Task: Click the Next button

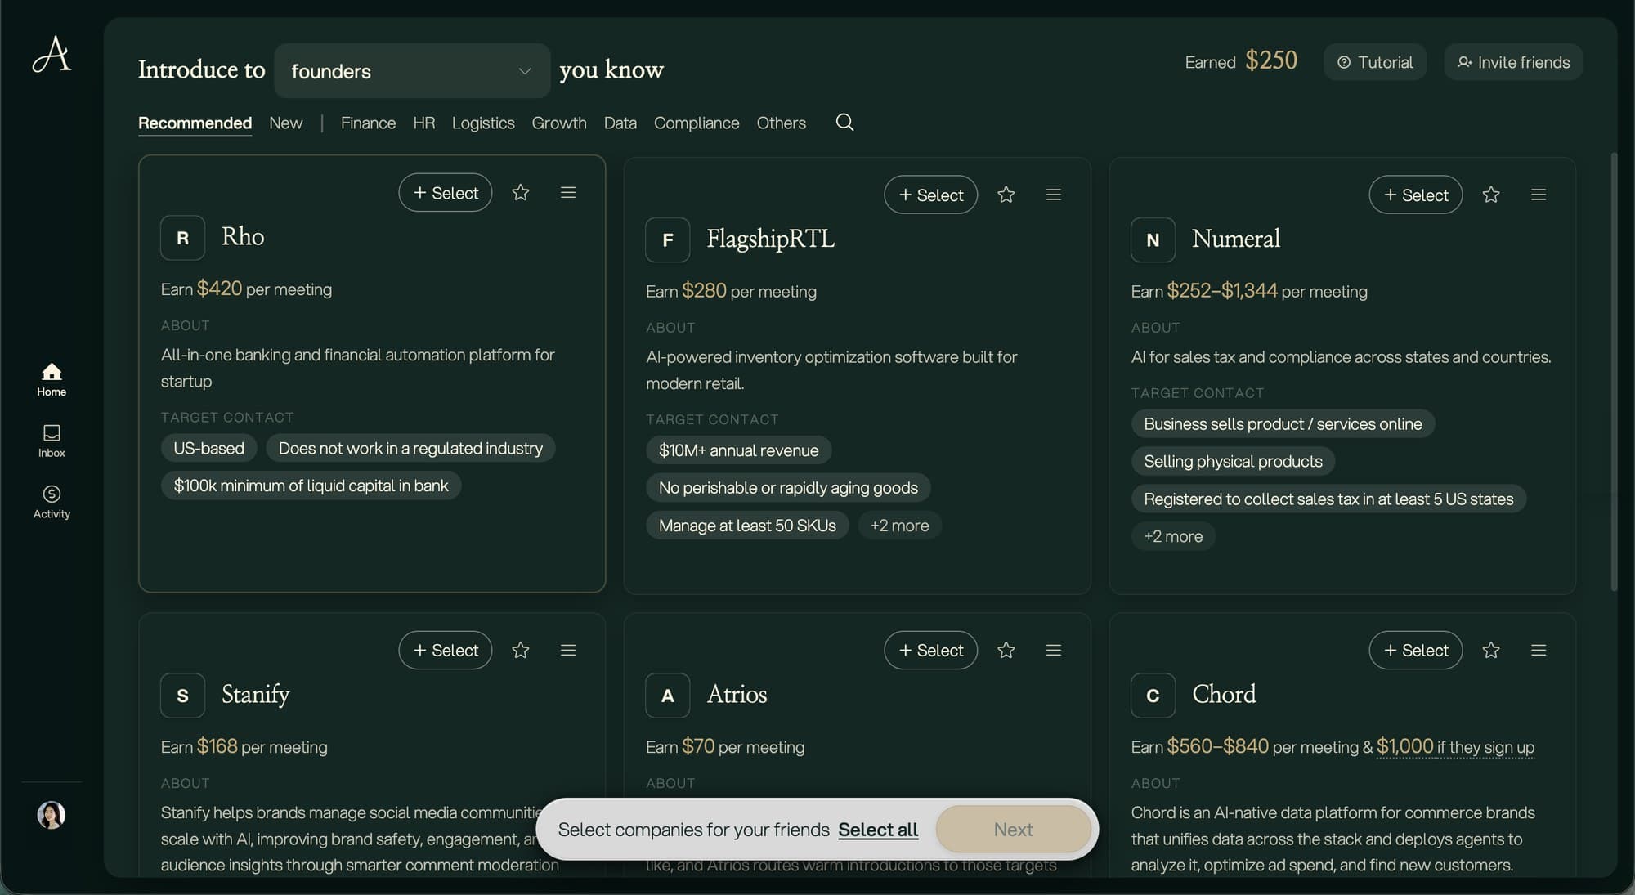Action: pos(1013,830)
